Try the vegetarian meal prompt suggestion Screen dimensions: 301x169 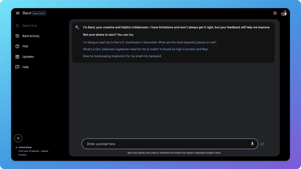point(145,49)
